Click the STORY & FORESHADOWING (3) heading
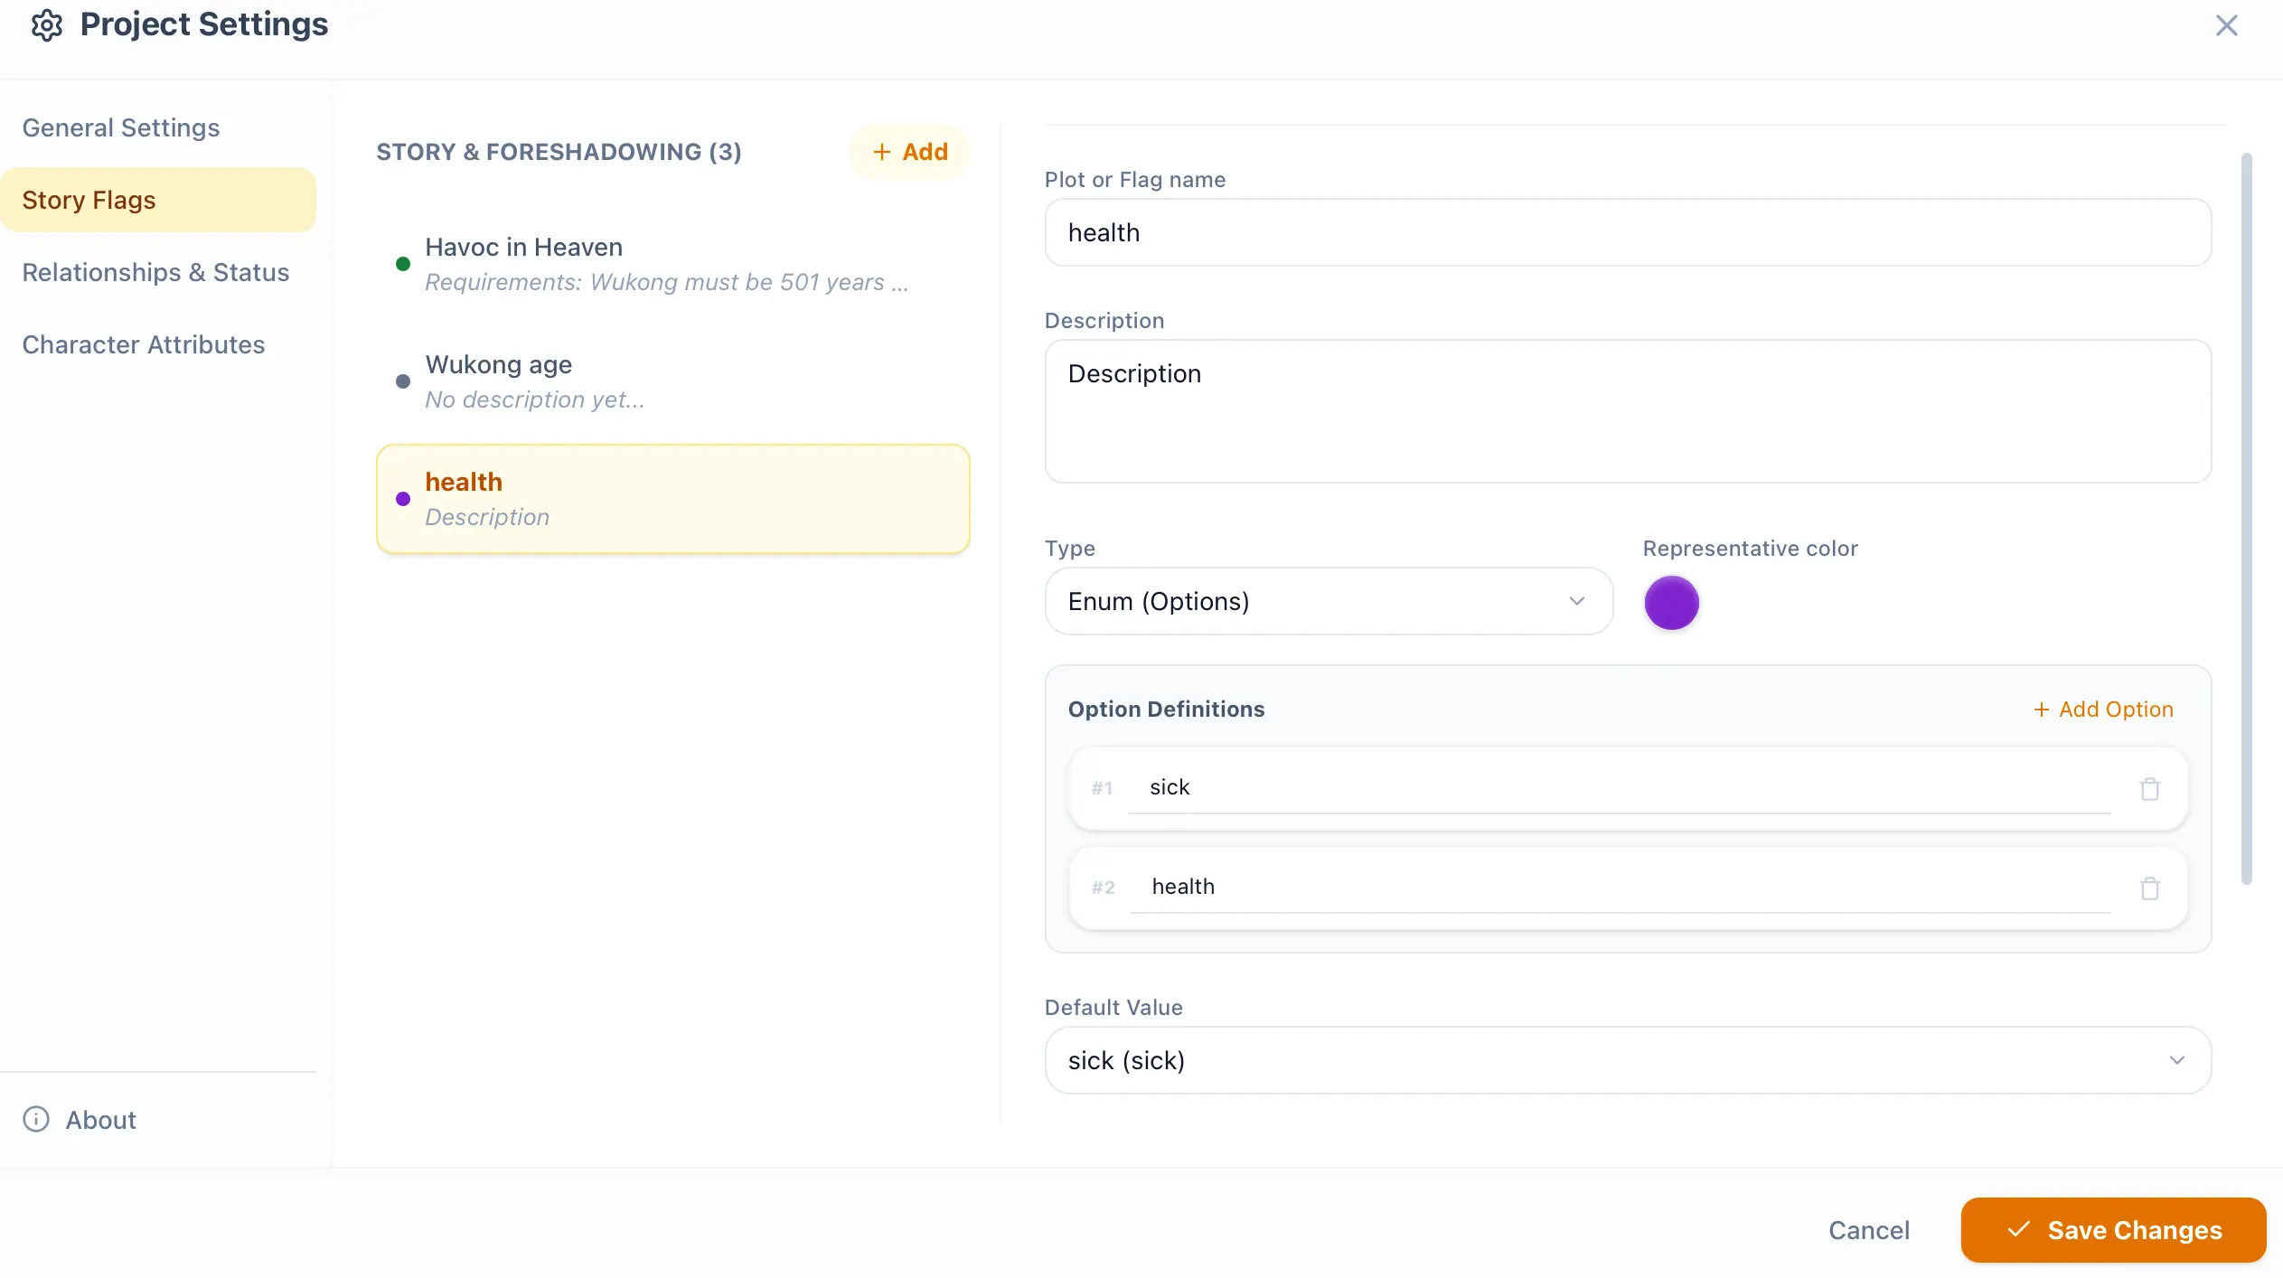This screenshot has height=1278, width=2283. (x=559, y=152)
